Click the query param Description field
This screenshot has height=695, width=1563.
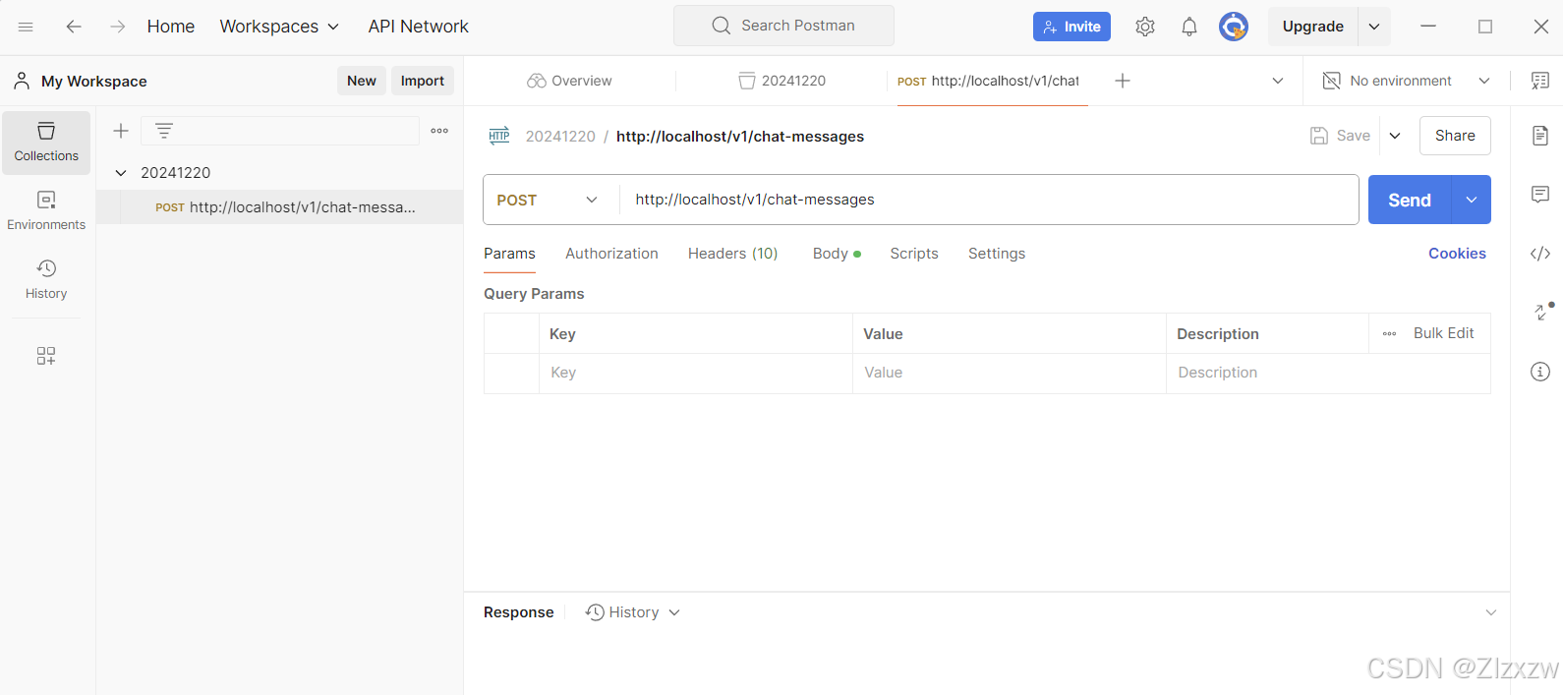pos(1328,374)
